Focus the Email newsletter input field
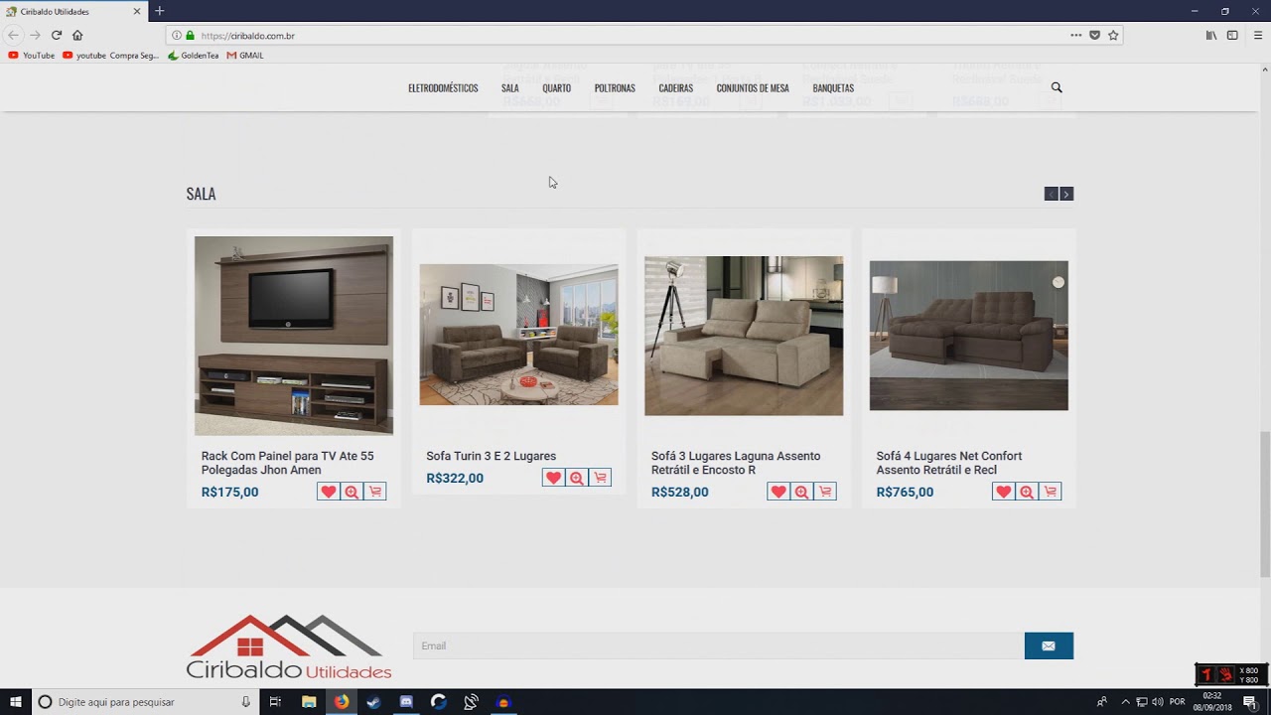1271x715 pixels. point(719,645)
